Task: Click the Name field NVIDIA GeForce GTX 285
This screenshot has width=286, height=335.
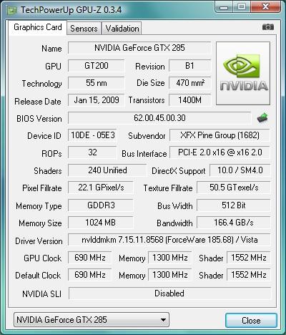Action: tap(139, 48)
